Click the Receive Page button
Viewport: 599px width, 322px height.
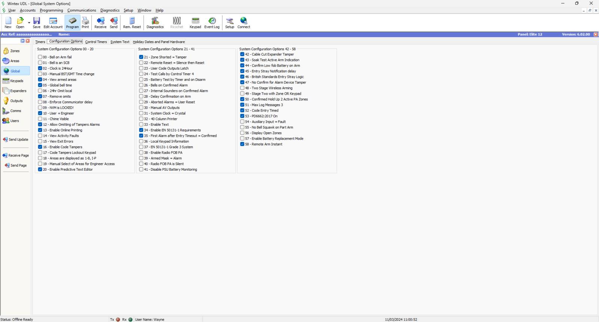point(16,155)
